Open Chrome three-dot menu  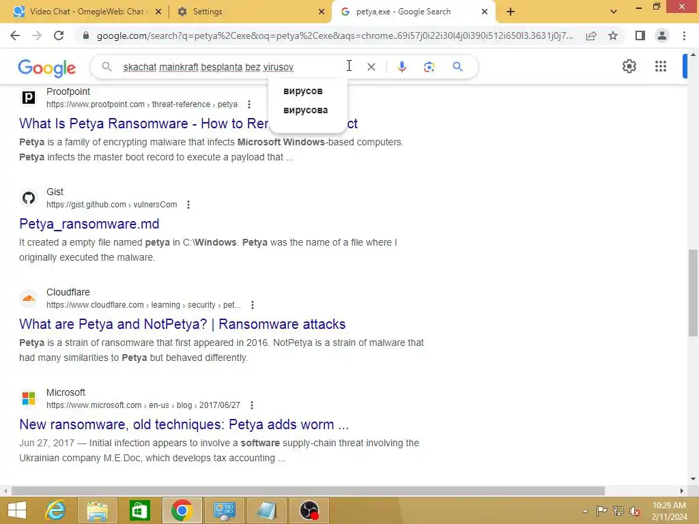pyautogui.click(x=684, y=35)
